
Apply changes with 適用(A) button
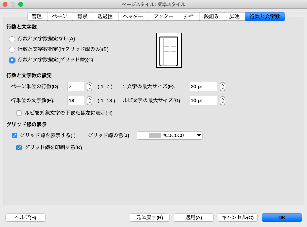pyautogui.click(x=193, y=217)
